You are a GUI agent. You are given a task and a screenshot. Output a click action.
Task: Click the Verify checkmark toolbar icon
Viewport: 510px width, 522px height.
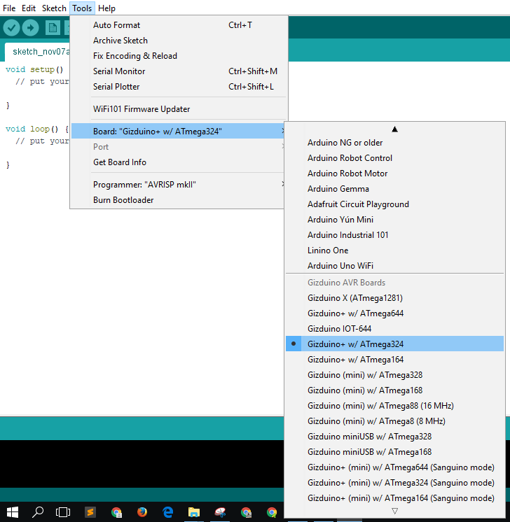click(11, 27)
